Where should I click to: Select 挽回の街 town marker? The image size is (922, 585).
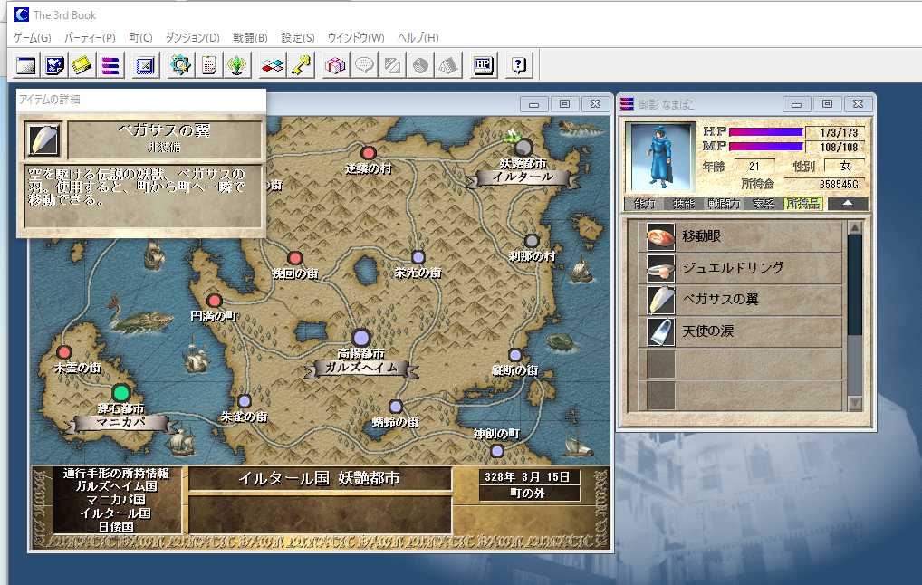click(295, 258)
